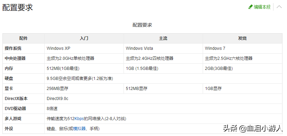287x136 pixels.
Task: Open the 编辑本段 edit section link
Action: coord(262,7)
